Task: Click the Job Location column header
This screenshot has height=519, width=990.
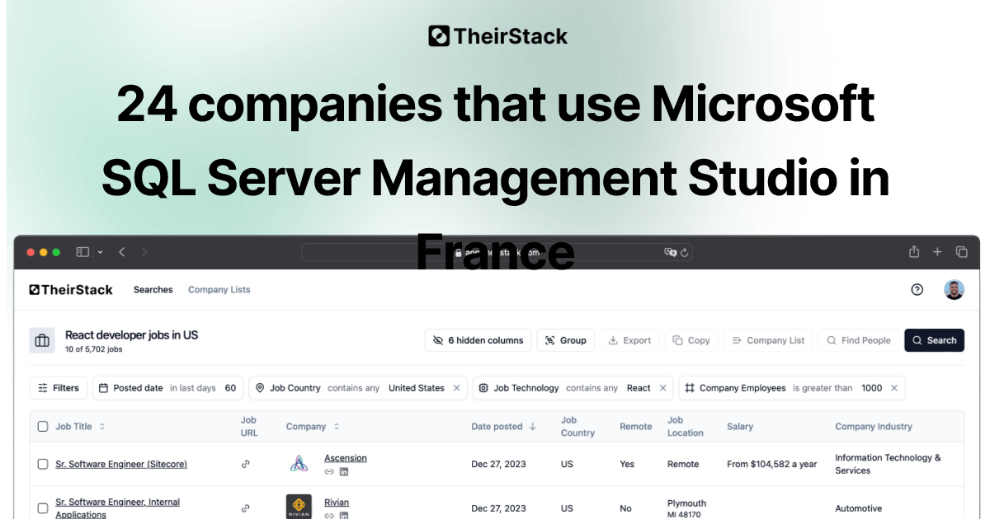Action: [x=686, y=427]
